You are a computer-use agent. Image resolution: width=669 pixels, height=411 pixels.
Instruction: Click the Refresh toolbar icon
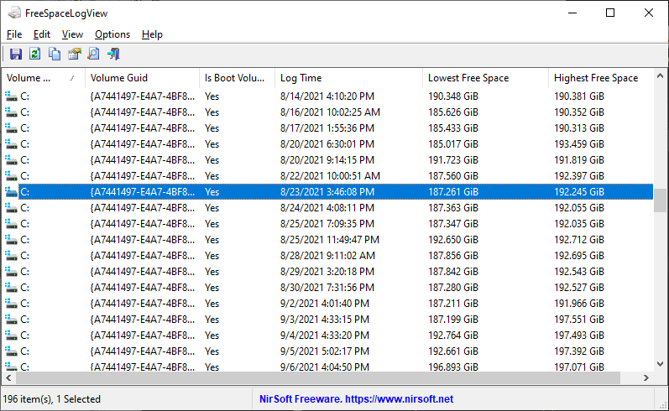[x=35, y=55]
